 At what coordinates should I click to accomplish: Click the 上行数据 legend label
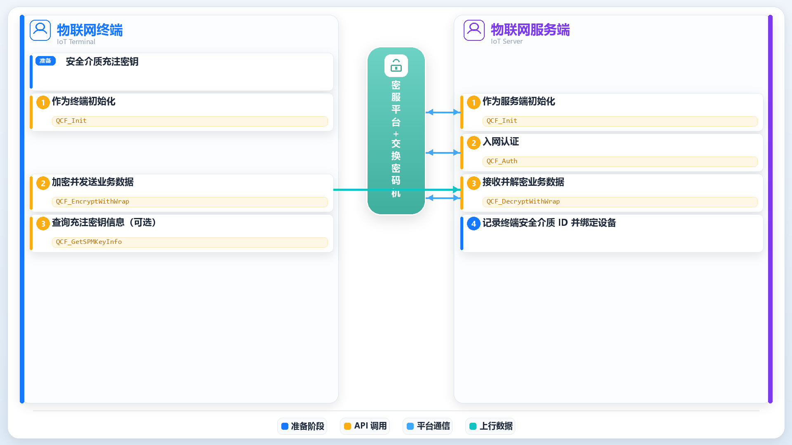496,426
